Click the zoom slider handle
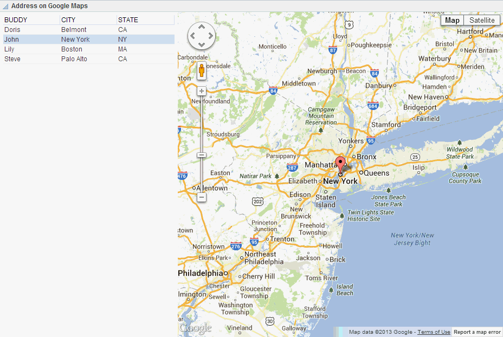Viewport: 503px width, 337px height. coord(202,155)
